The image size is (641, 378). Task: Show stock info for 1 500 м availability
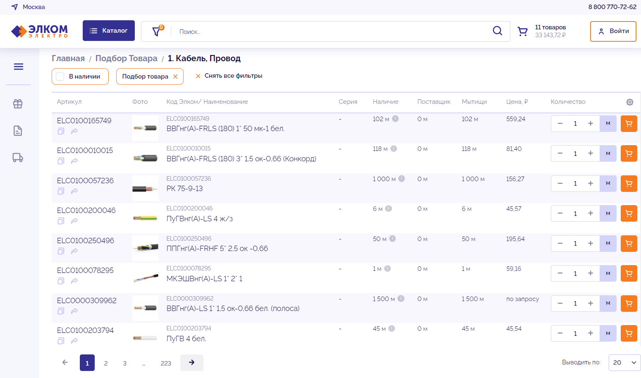click(x=401, y=299)
